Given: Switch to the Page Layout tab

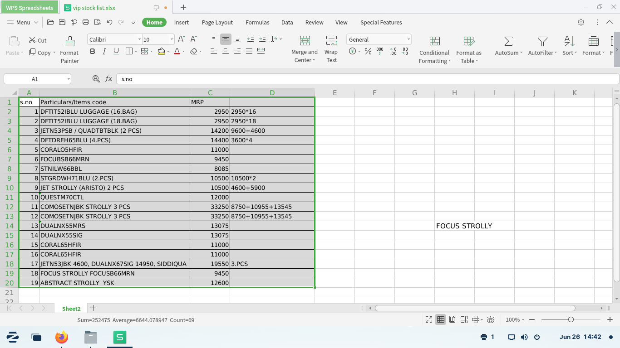Looking at the screenshot, I should (x=217, y=22).
